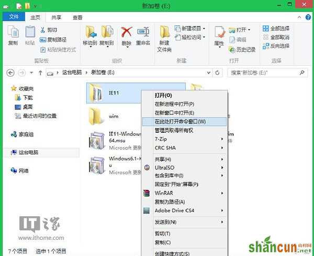The width and height of the screenshot is (314, 256).
Task: Select the IE11-Windows 64.msu file
Action: click(115, 141)
